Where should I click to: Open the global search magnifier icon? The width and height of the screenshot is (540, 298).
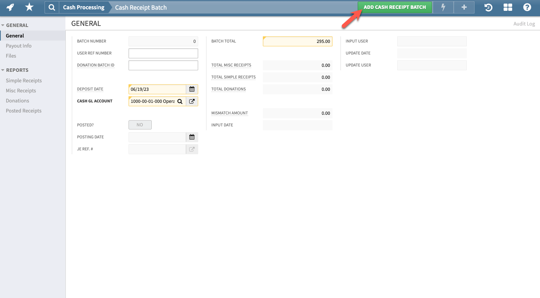tap(51, 7)
